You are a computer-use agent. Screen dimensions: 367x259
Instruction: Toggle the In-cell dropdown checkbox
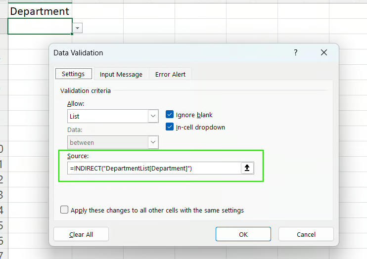(170, 127)
